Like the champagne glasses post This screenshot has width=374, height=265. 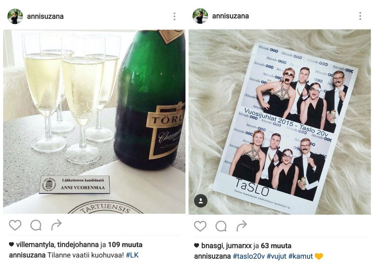[x=15, y=225]
